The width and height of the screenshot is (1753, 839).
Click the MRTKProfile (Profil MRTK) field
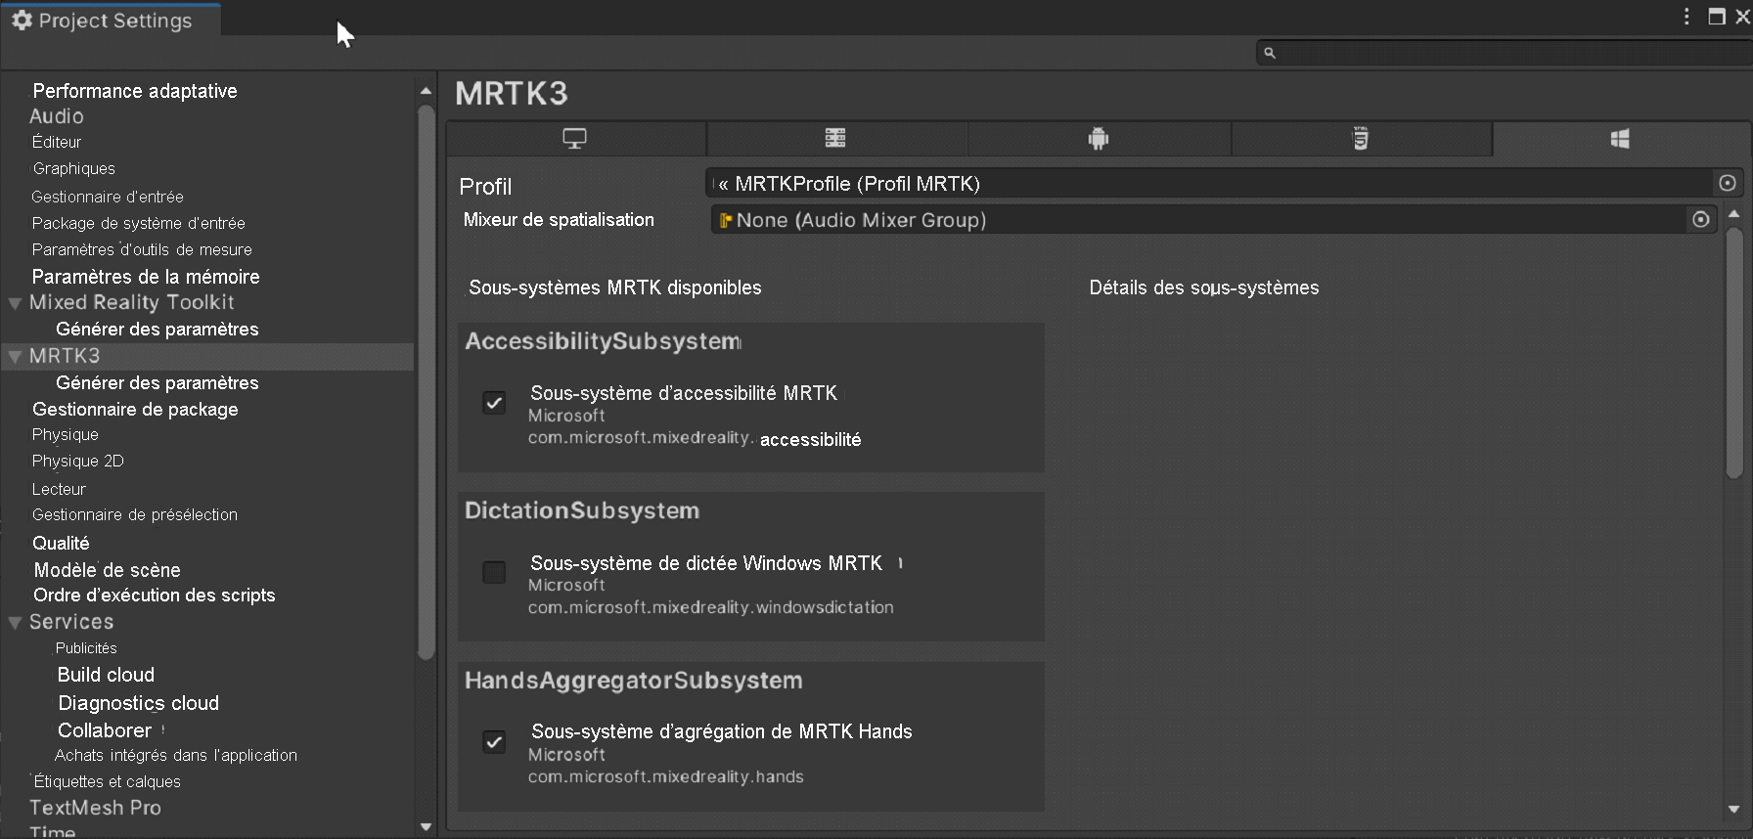[1211, 183]
